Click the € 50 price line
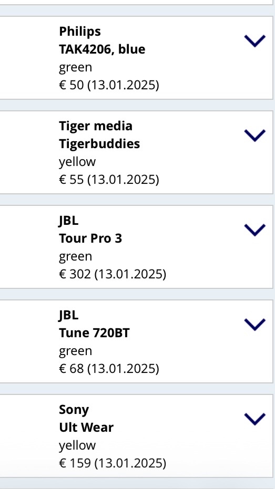Screen dimensions: 275x489 tap(109, 85)
